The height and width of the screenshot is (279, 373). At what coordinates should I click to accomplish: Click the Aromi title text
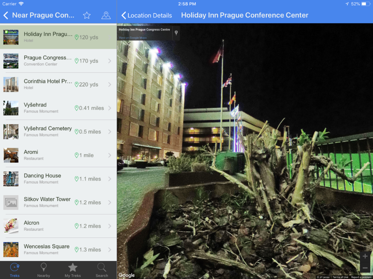[31, 152]
